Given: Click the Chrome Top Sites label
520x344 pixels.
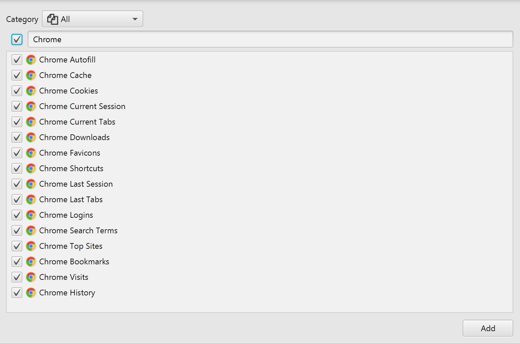Looking at the screenshot, I should point(71,246).
